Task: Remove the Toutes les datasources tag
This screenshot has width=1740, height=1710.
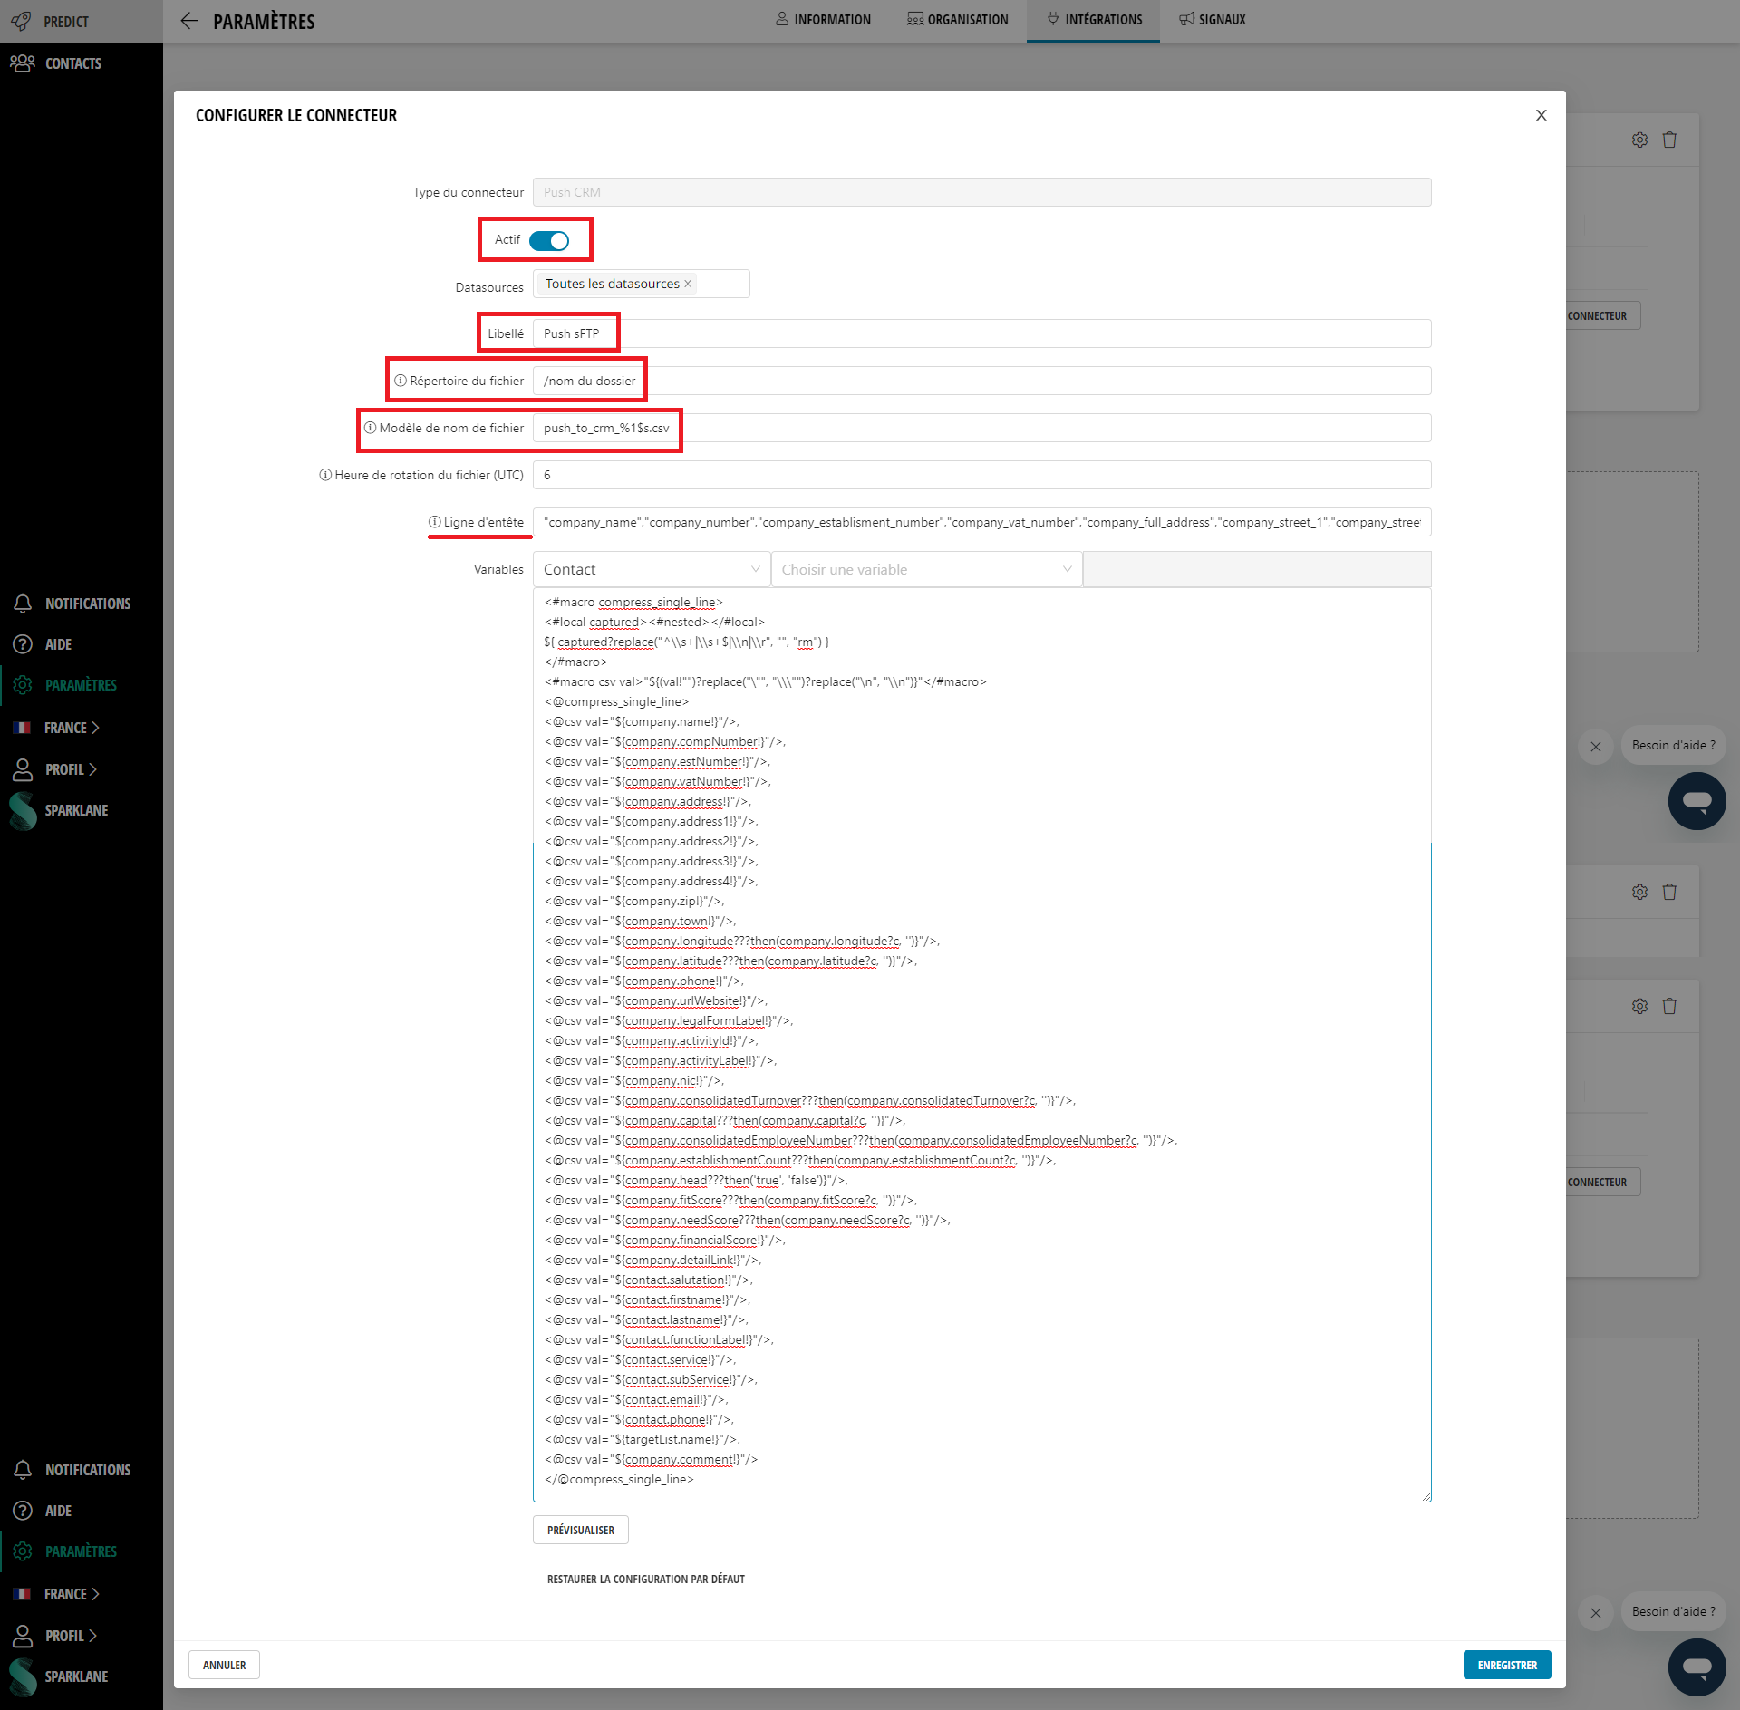Action: 688,284
